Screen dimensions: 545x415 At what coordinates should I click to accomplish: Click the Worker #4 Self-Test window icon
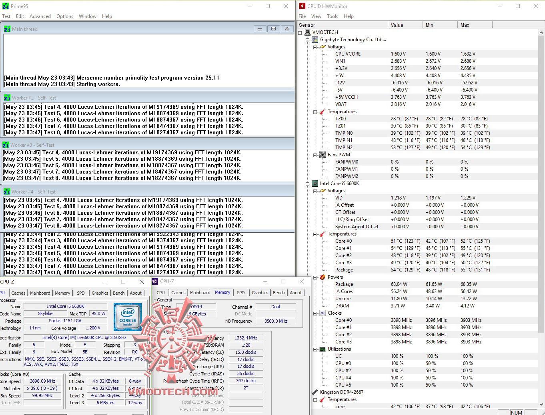point(7,192)
